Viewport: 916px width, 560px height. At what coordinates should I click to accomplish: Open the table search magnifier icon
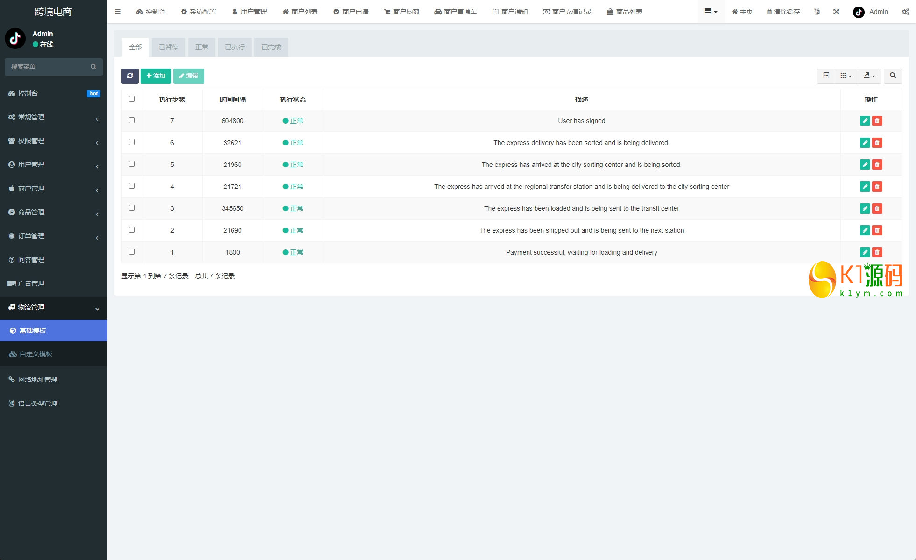[x=893, y=76]
